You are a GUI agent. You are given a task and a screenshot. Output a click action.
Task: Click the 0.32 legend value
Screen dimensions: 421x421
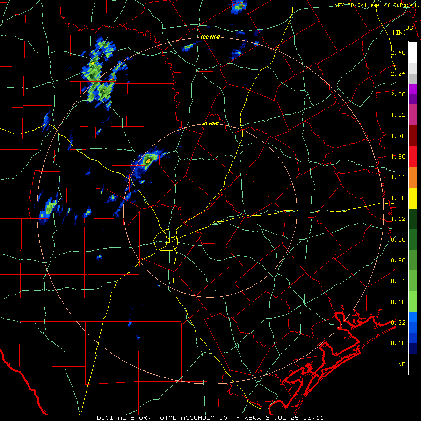[398, 323]
